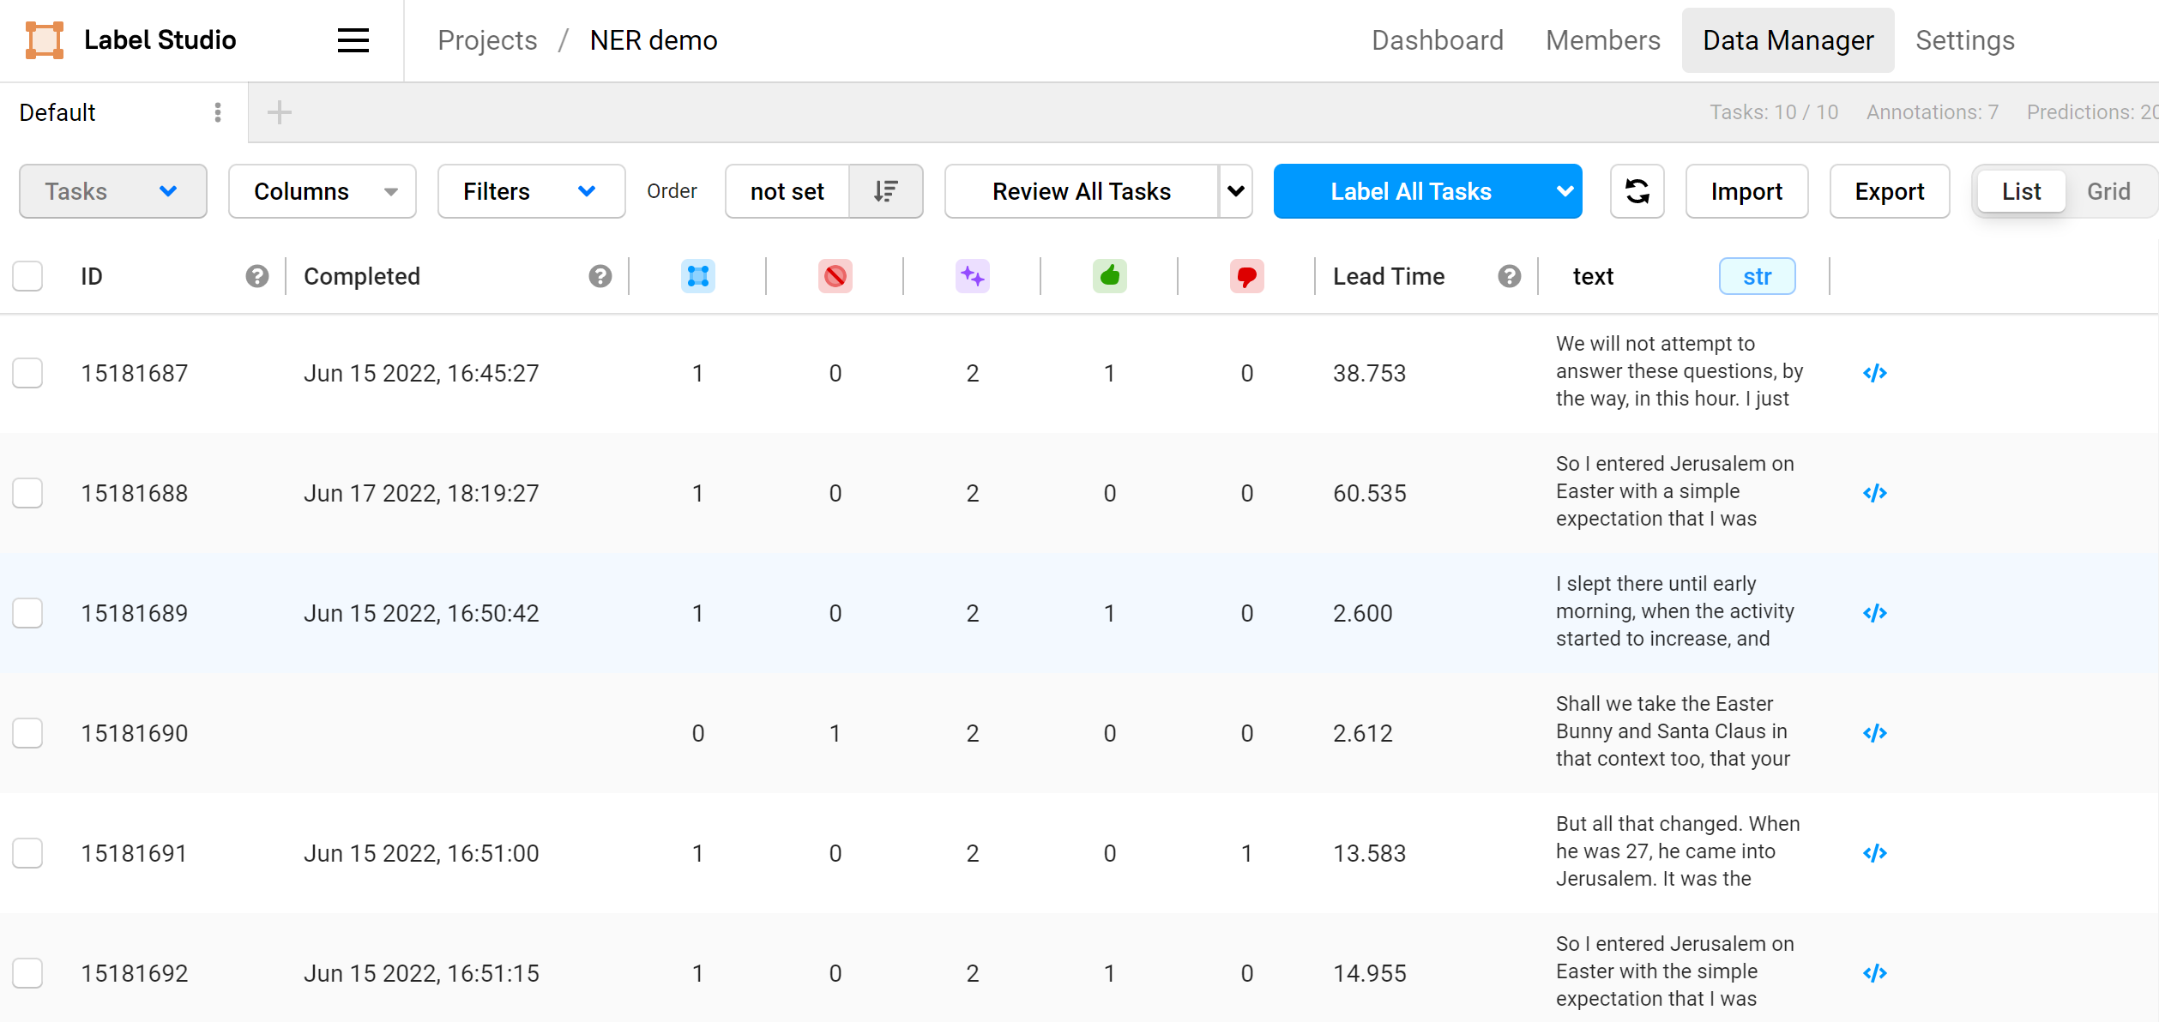The width and height of the screenshot is (2159, 1022).
Task: Switch to the Dashboard tab
Action: 1437,40
